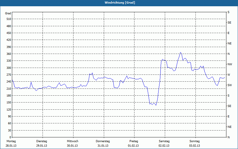Click the 360 value on the y-axis
The image size is (238, 149).
click(9, 54)
